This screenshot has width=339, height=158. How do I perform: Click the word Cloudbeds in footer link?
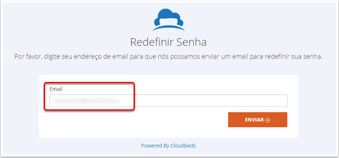[x=183, y=146]
